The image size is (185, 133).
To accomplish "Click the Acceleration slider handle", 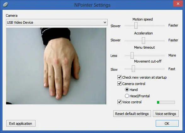I will click(x=143, y=40).
